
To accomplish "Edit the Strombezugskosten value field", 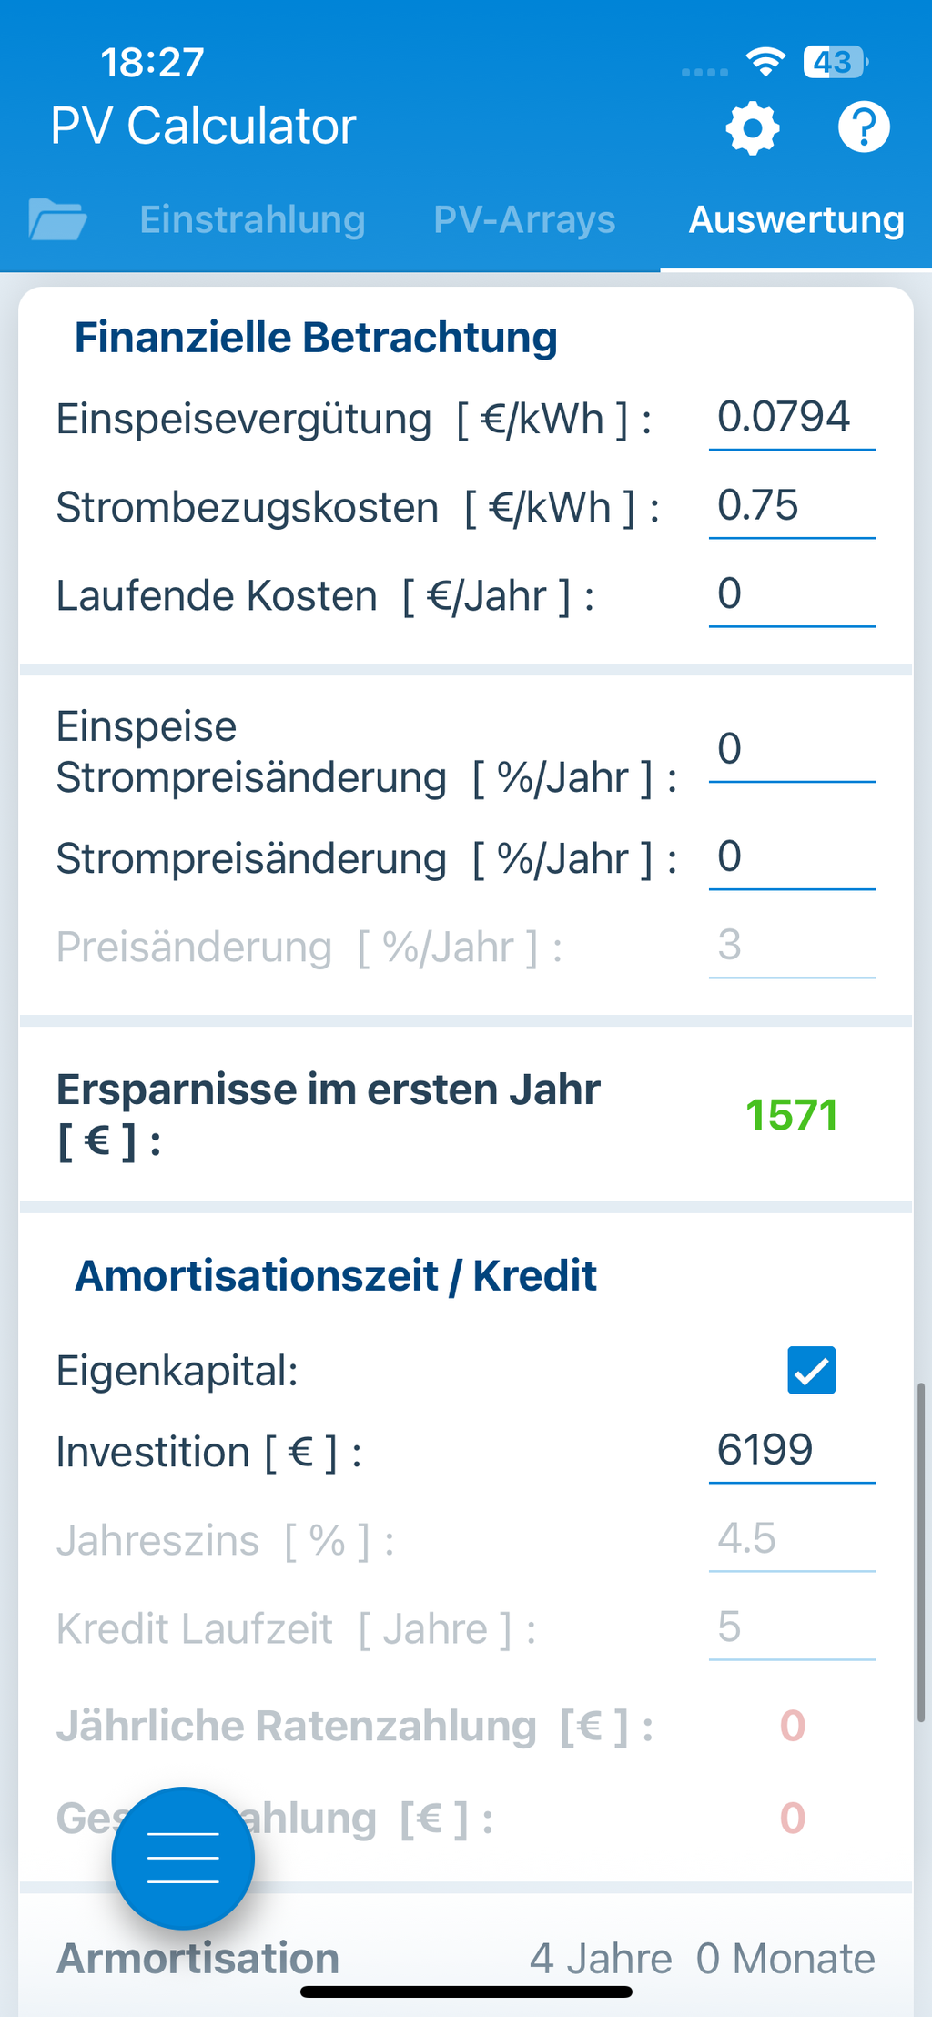I will tap(791, 507).
